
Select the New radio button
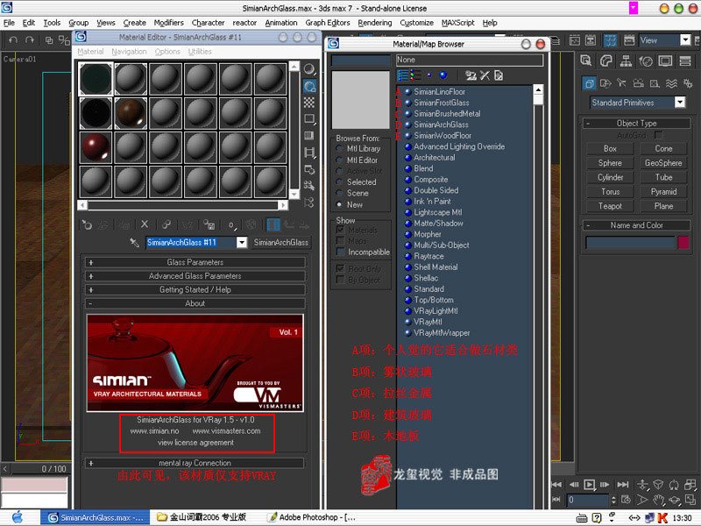click(x=339, y=204)
